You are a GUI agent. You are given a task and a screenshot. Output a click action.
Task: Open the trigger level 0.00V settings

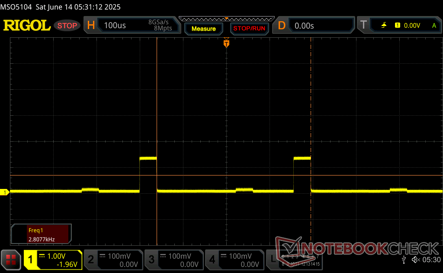411,26
